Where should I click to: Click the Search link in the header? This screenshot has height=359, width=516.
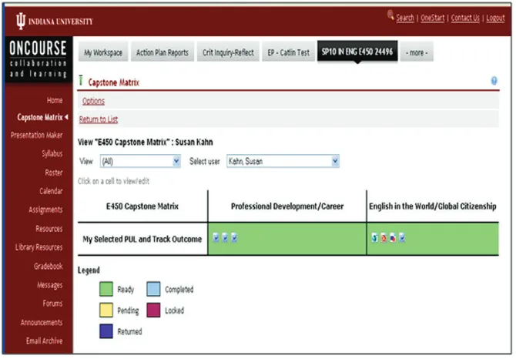tap(405, 18)
